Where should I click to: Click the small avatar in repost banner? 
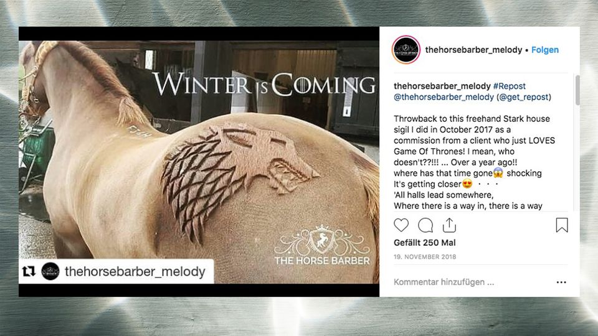tap(50, 271)
